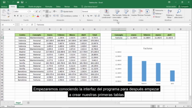Switch to the Vista tab
Screen dimensions: 192x108
pos(75,7)
